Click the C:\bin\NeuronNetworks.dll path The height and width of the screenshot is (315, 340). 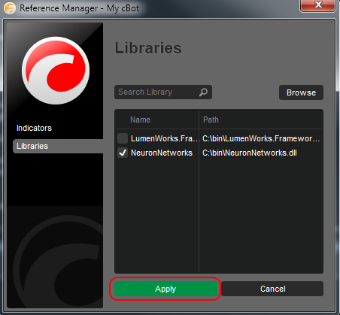tap(250, 153)
